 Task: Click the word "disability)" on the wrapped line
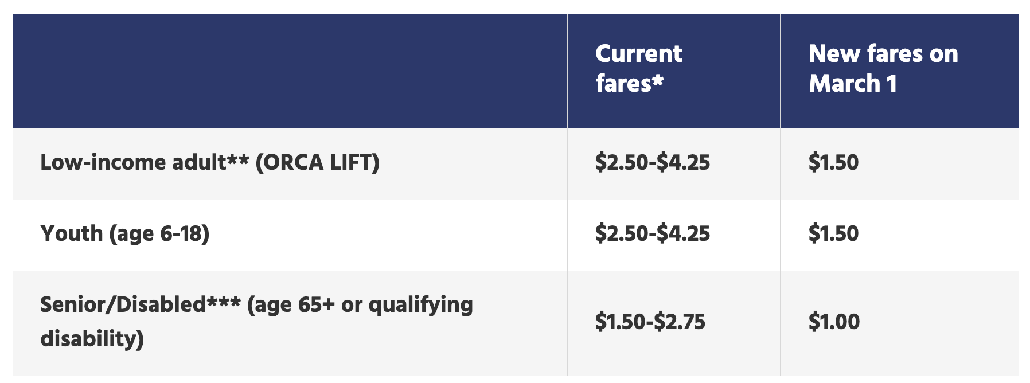92,338
